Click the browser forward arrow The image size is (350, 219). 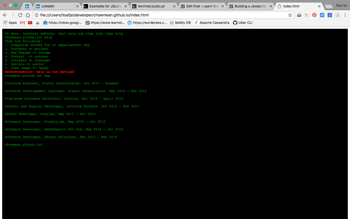pos(13,15)
